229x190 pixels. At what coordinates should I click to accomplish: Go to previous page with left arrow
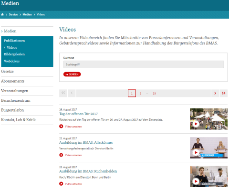tap(72, 93)
